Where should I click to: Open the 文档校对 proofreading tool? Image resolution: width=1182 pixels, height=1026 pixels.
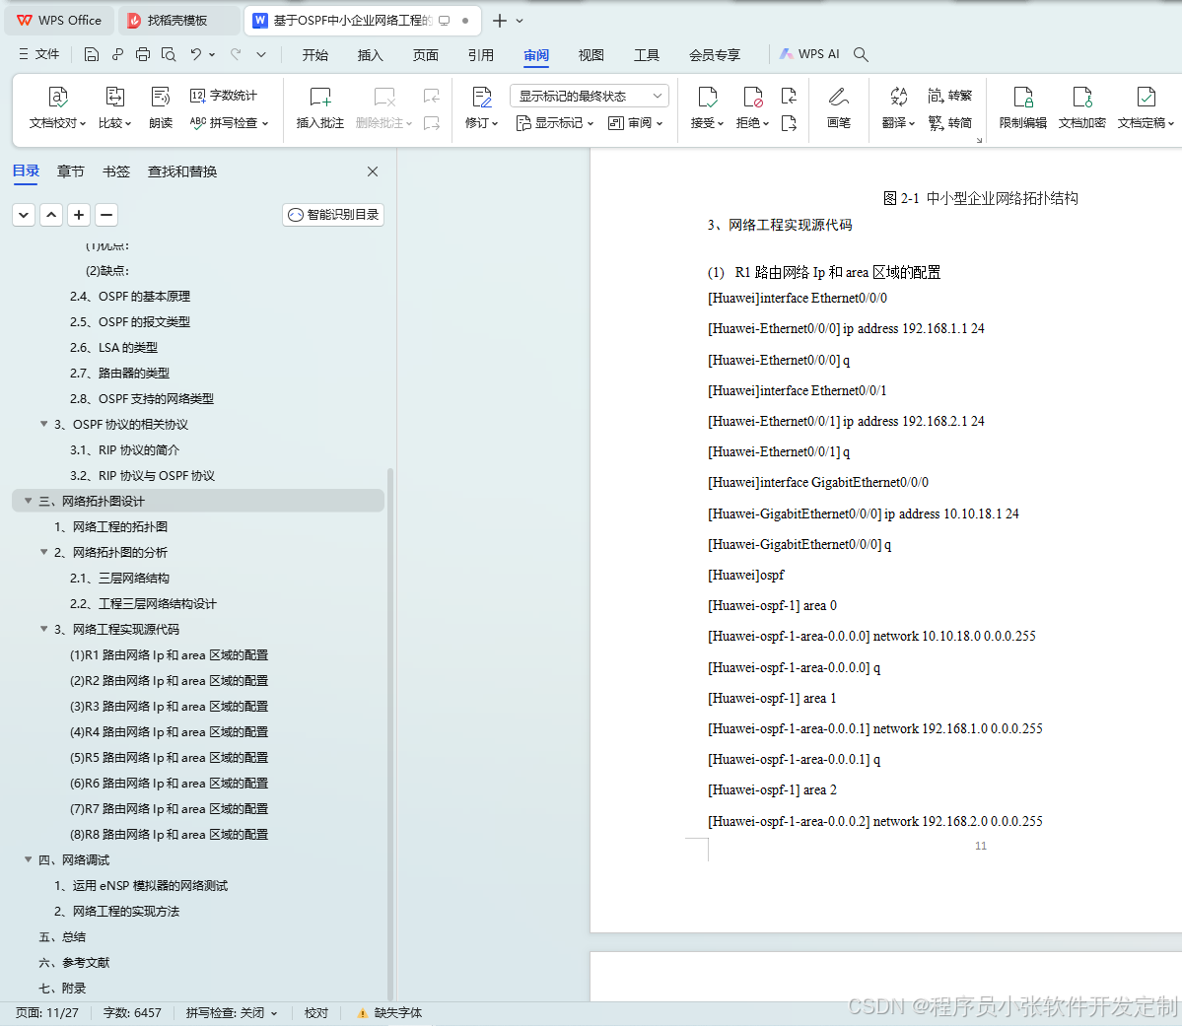(x=56, y=108)
